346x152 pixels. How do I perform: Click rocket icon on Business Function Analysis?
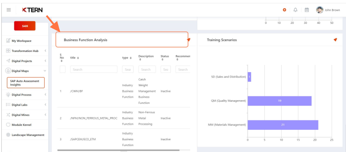click(x=189, y=40)
